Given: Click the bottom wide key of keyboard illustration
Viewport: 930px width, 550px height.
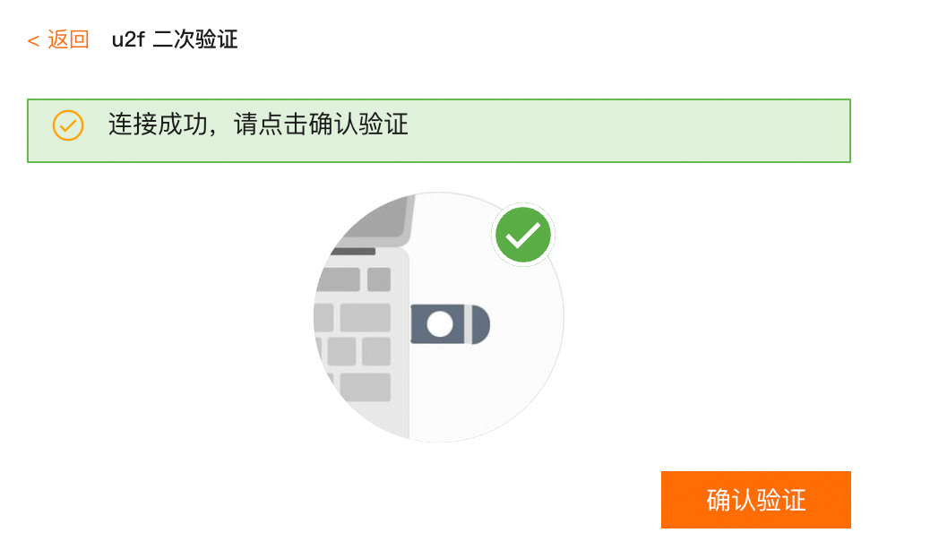Looking at the screenshot, I should point(366,387).
